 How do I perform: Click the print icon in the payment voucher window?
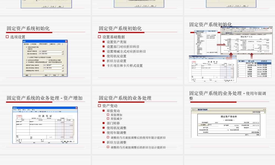point(13,111)
